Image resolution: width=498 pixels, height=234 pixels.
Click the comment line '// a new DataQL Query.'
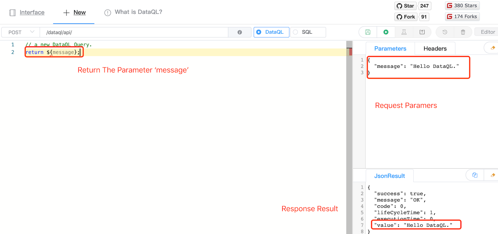pos(59,45)
